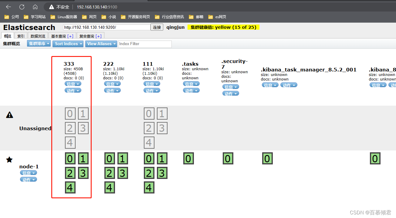Viewport: 396px width, 218px height.
Task: Select node-1 shard 2 of index 111
Action: point(149,173)
